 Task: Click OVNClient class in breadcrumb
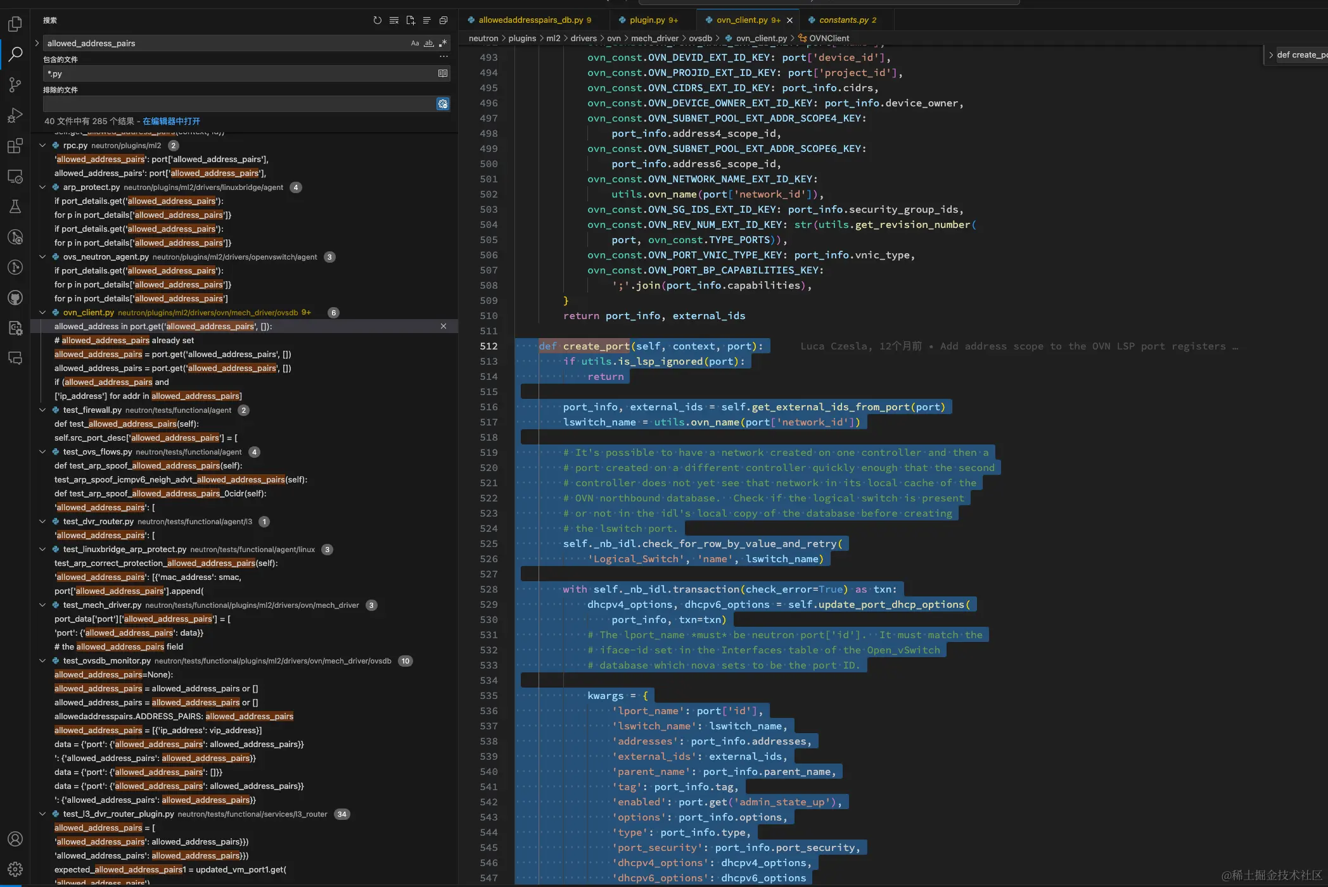(829, 39)
